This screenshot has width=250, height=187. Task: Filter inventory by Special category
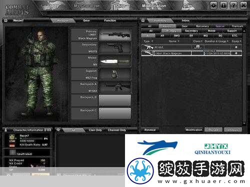[220, 26]
